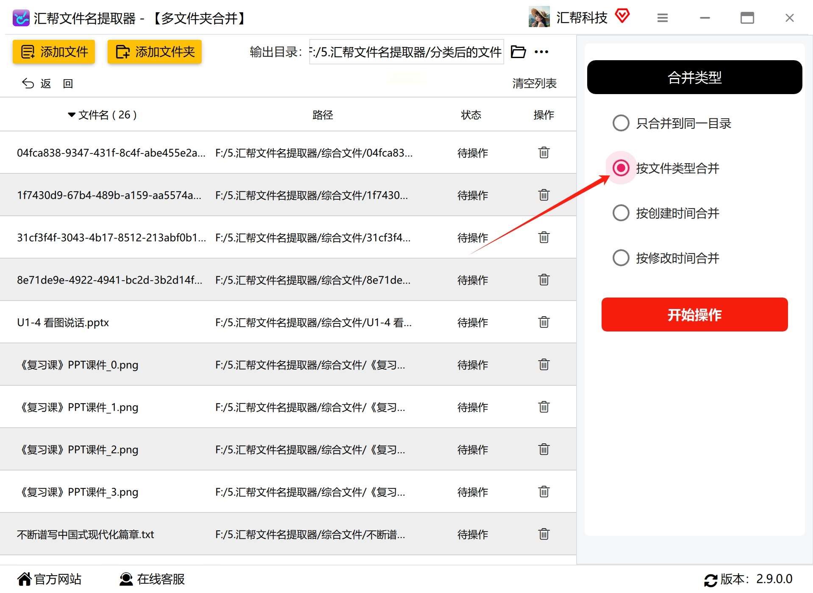Screen dimensions: 813x593
Task: Click 待操作 status of 不断谱写 txt row
Action: (x=473, y=535)
